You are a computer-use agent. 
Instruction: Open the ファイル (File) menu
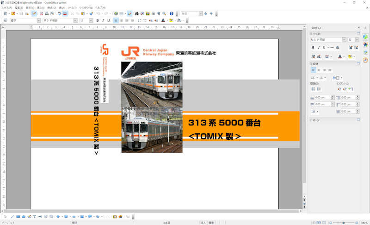(x=6, y=8)
